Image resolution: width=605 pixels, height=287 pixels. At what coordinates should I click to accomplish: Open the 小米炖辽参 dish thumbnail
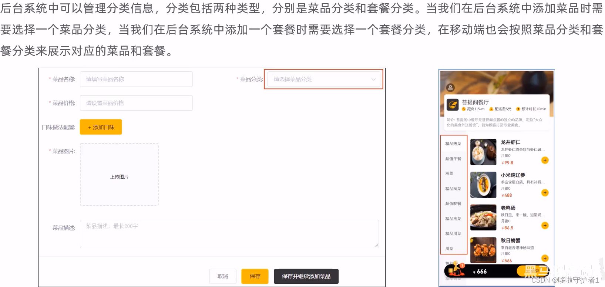pos(483,185)
